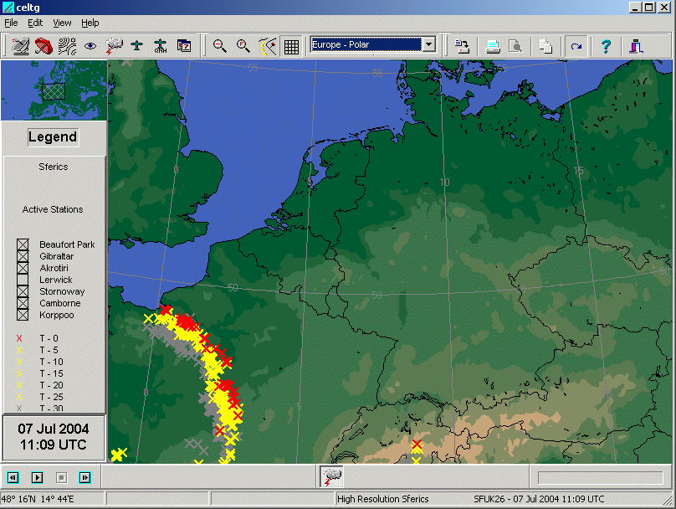This screenshot has width=676, height=509.
Task: Click the Legend button
Action: point(53,137)
